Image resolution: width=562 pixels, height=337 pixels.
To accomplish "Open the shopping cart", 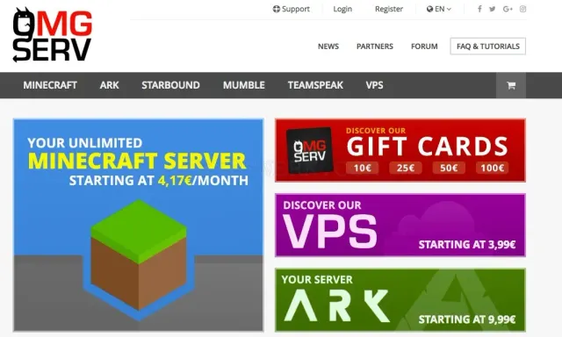I will click(511, 85).
